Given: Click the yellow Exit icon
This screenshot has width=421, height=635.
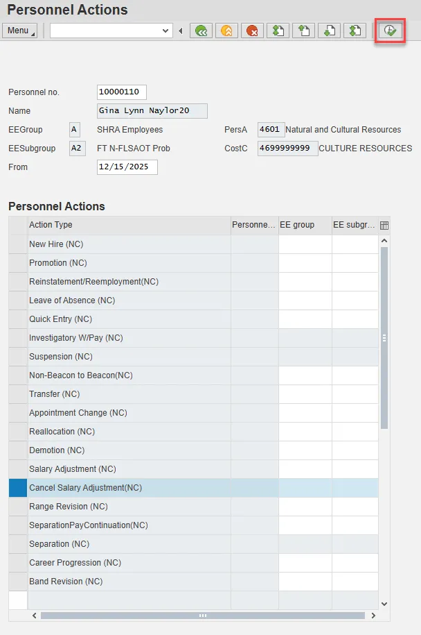Looking at the screenshot, I should pyautogui.click(x=226, y=31).
